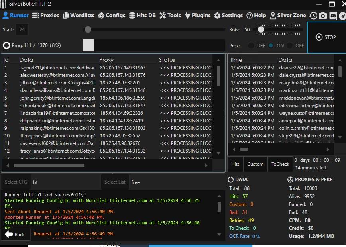Switch to the Hits tab
This screenshot has width=346, height=247.
235,164
